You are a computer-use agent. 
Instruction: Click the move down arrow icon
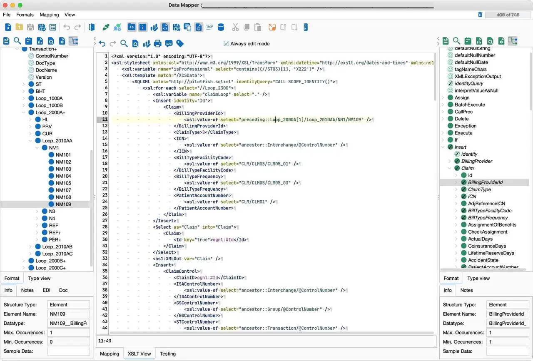click(x=294, y=27)
